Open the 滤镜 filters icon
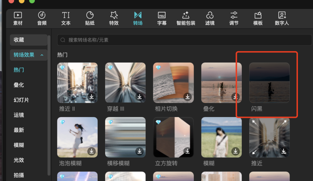The height and width of the screenshot is (181, 313). point(210,15)
